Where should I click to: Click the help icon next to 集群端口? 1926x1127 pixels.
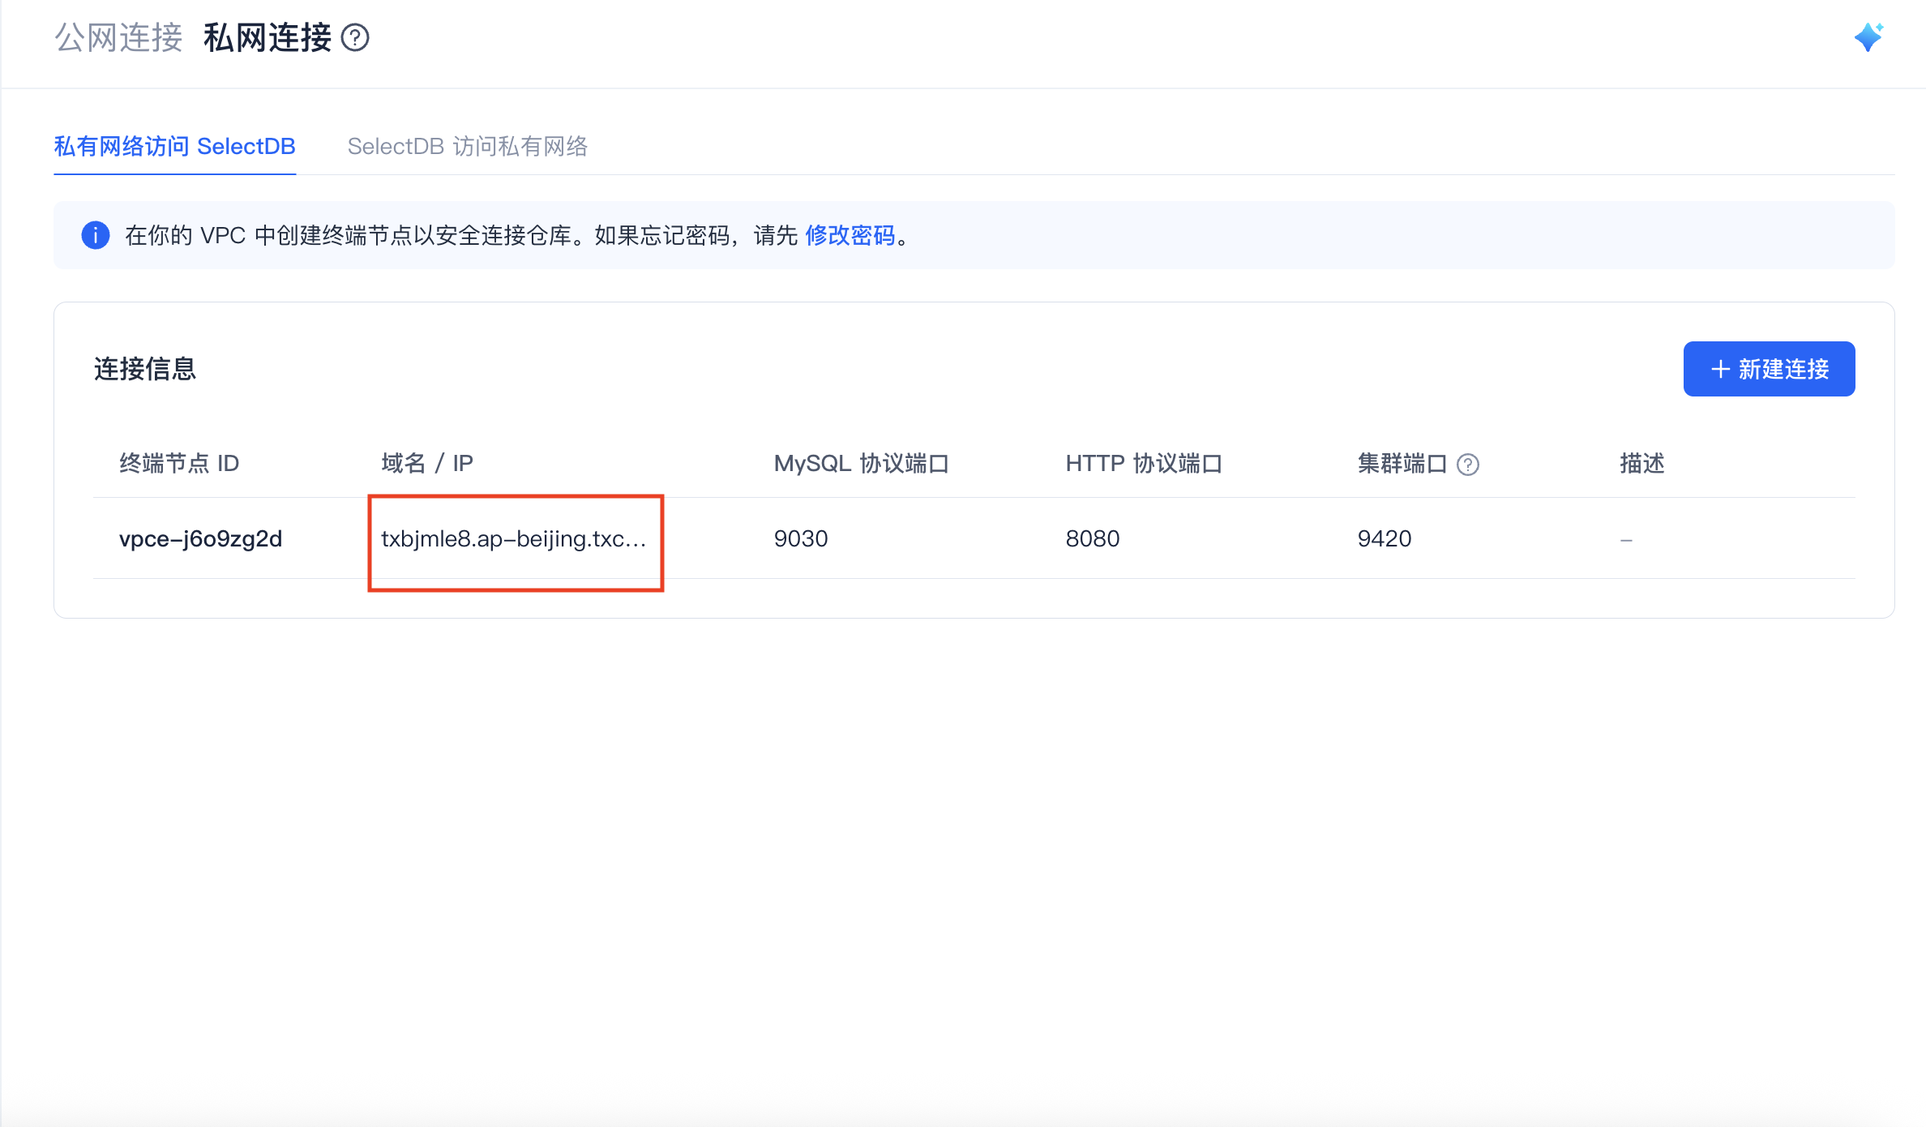(x=1468, y=465)
